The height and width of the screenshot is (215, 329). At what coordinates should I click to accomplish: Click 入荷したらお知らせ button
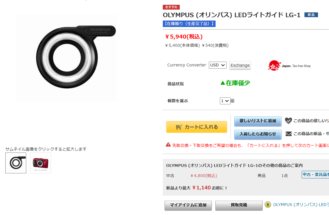click(x=258, y=135)
